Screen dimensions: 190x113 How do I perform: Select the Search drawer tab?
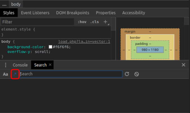40,65
